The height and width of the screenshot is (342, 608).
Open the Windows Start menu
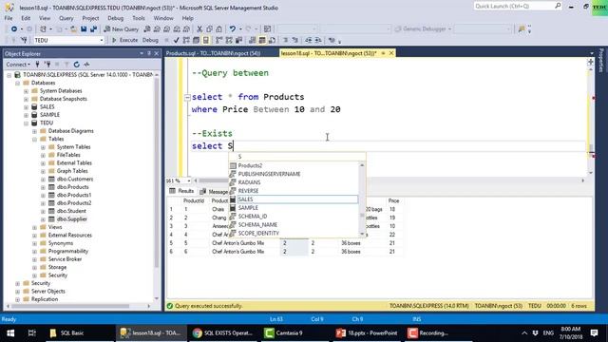tap(10, 333)
